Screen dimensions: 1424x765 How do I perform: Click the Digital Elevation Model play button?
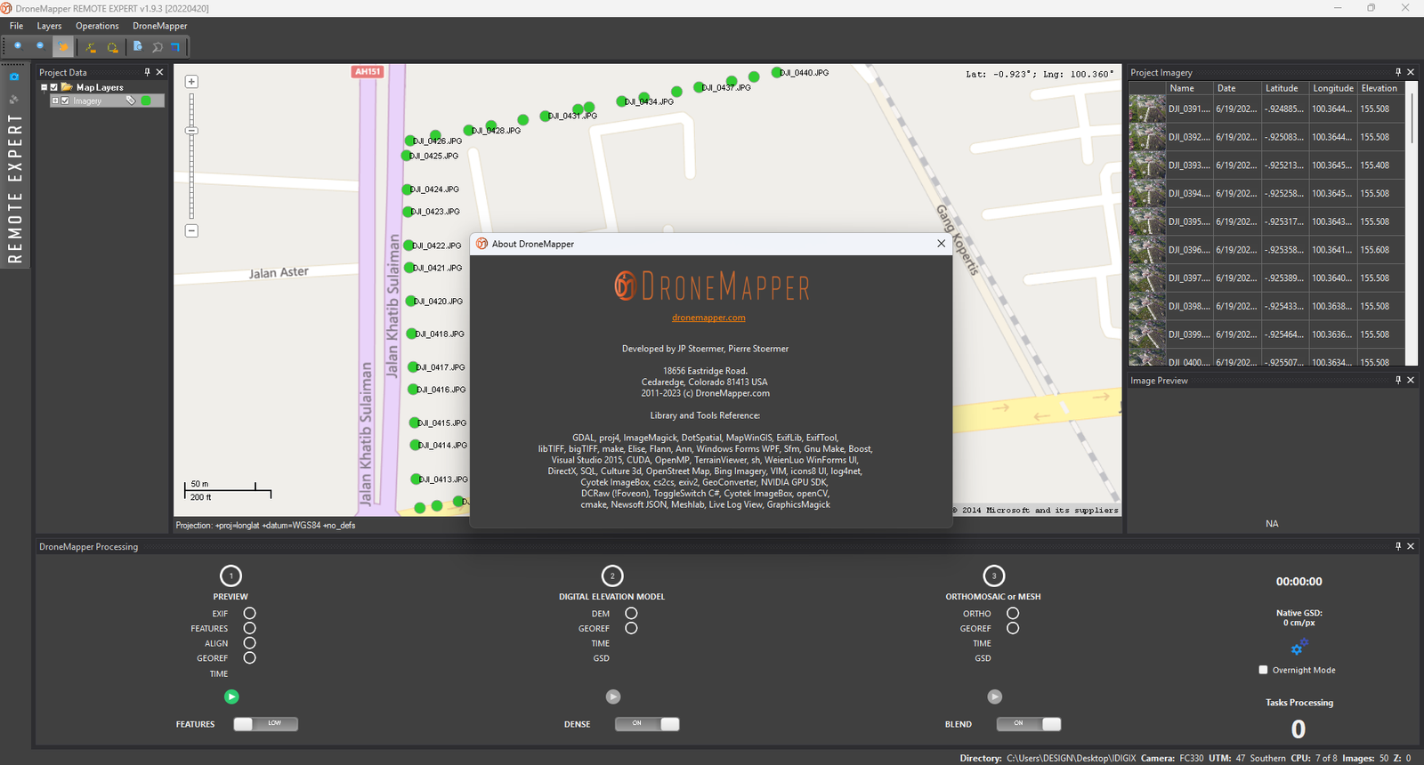(613, 697)
